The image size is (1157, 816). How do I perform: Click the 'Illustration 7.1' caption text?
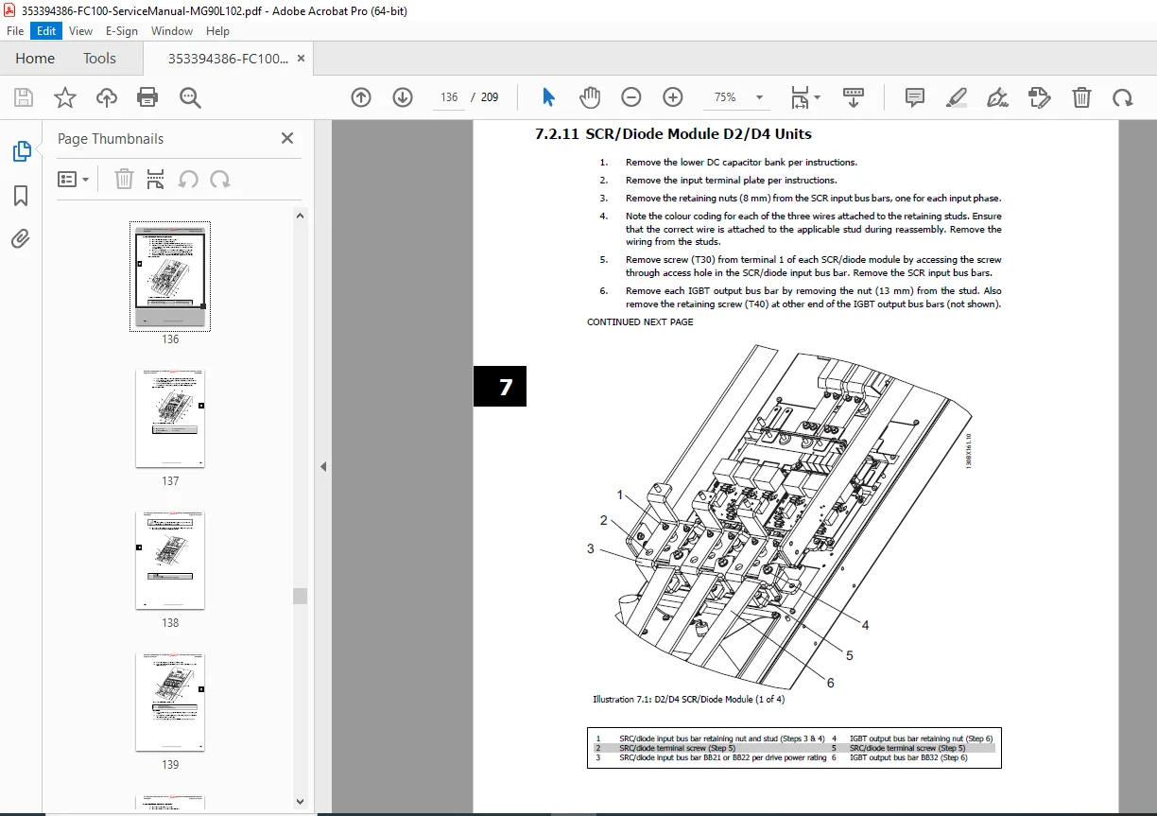pos(688,700)
